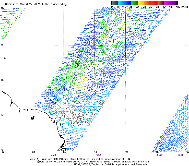The height and width of the screenshot is (166, 189).
Task: Click the '3)Data buffer is 22 hrs' note line
Action: point(93,162)
